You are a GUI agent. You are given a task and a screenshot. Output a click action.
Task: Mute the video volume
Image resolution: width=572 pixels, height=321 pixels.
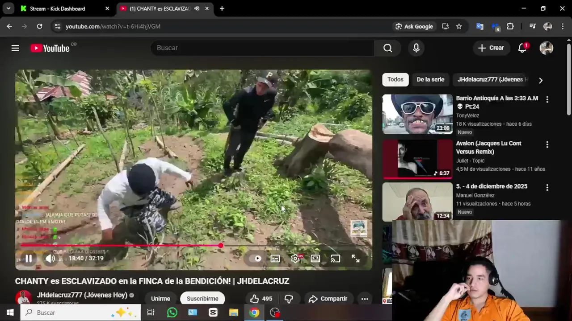coord(50,259)
